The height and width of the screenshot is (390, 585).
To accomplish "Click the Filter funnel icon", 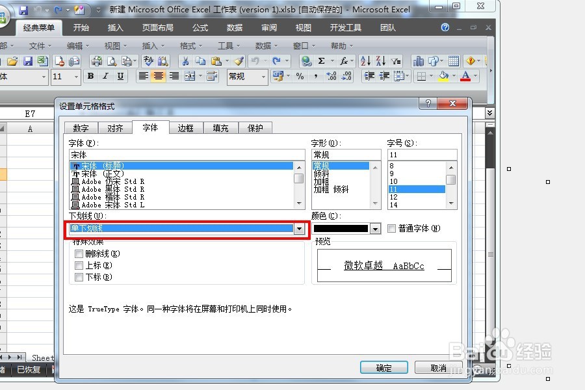I will pos(396,61).
